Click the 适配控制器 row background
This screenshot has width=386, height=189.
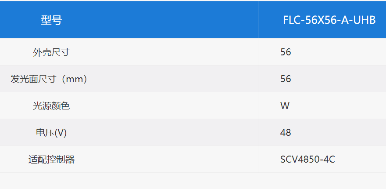[193, 160]
